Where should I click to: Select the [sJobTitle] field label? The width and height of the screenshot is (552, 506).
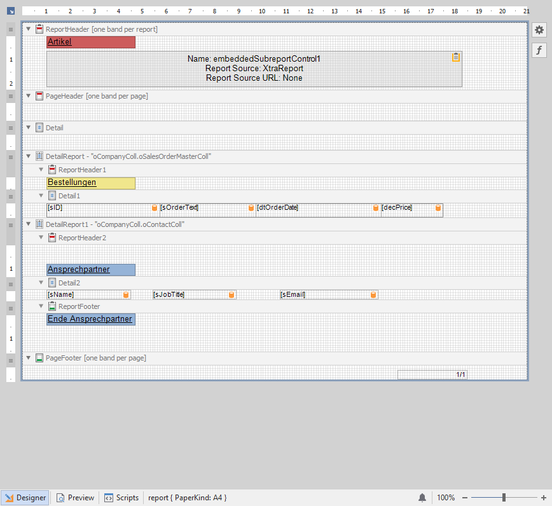click(x=195, y=294)
